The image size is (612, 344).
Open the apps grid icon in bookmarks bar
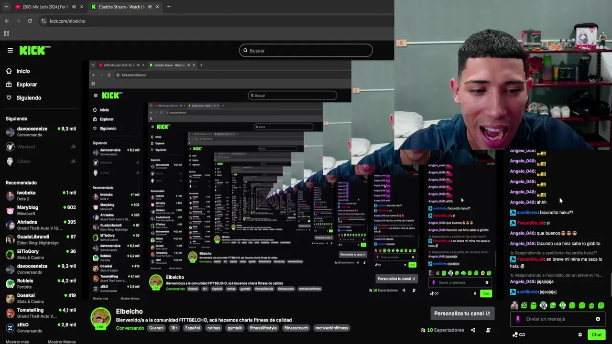coord(6,33)
